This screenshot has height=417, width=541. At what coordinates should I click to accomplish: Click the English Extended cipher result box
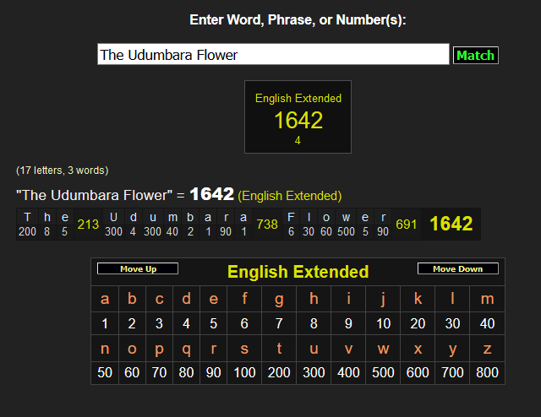[298, 117]
